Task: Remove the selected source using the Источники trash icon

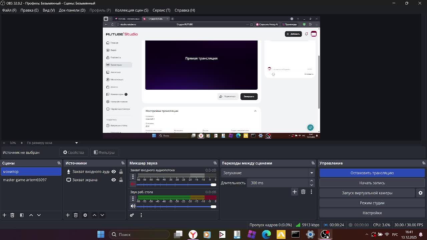Action: coord(76,215)
